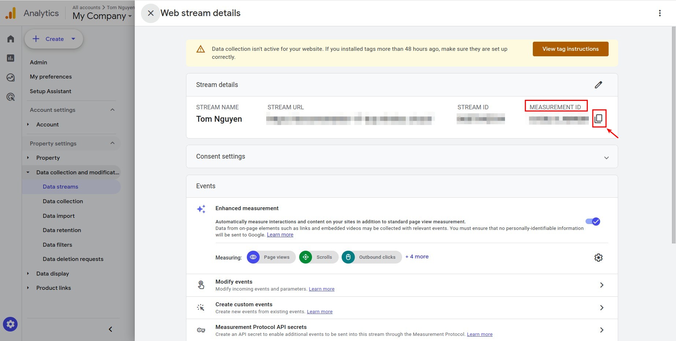Click the Enhanced measurement sparkle icon
676x341 pixels.
(201, 209)
